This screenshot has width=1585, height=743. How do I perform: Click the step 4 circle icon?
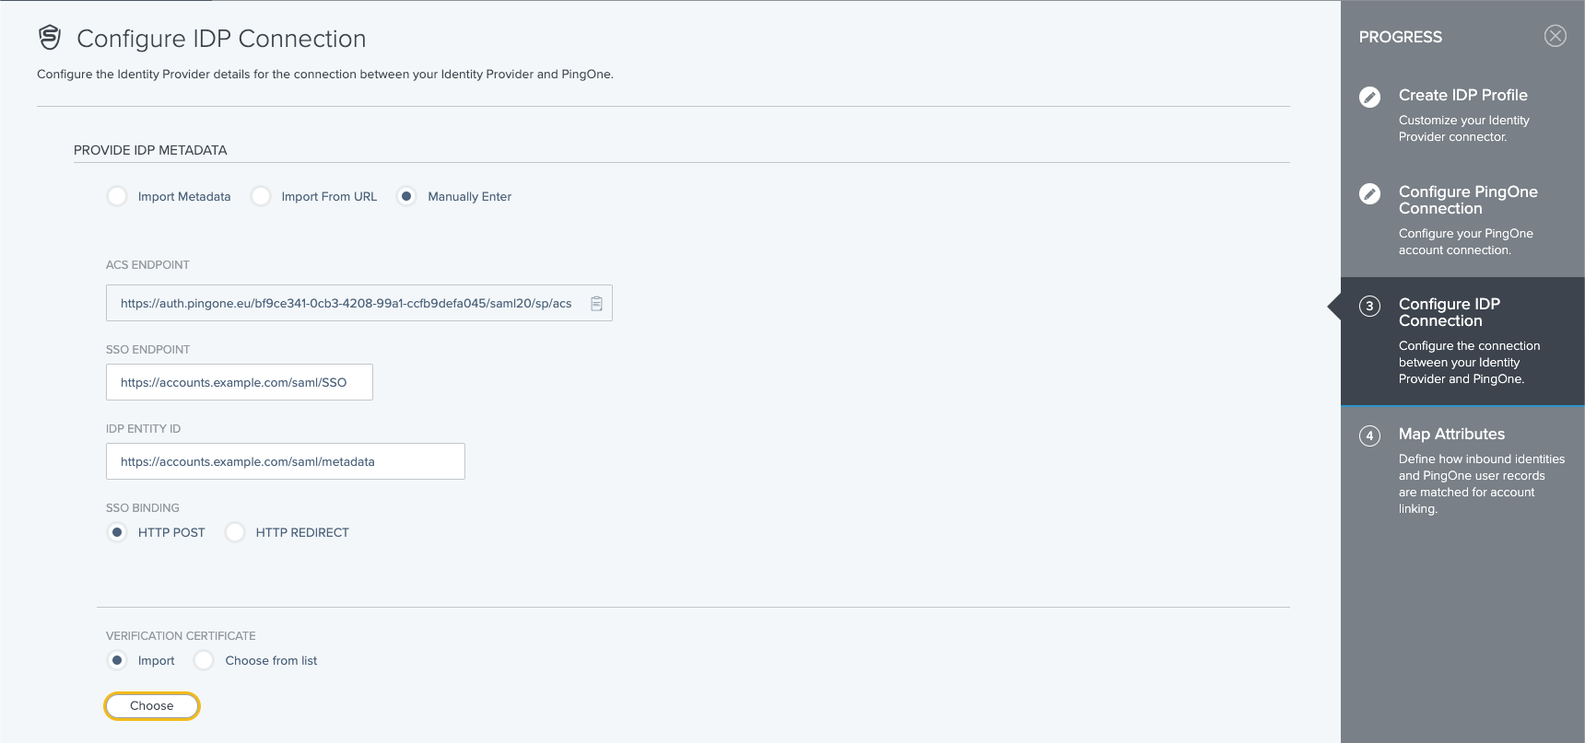[x=1369, y=435]
